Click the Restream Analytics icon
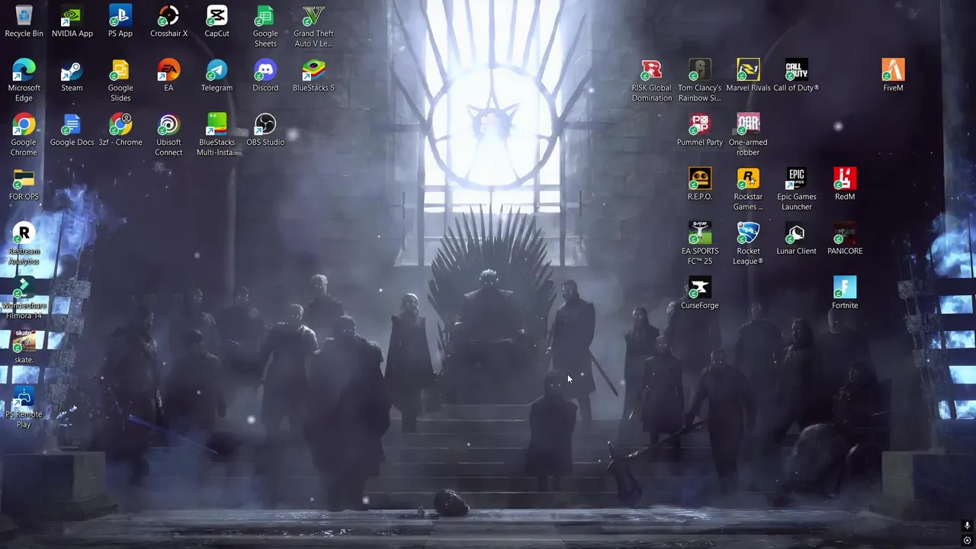976x549 pixels. point(24,233)
